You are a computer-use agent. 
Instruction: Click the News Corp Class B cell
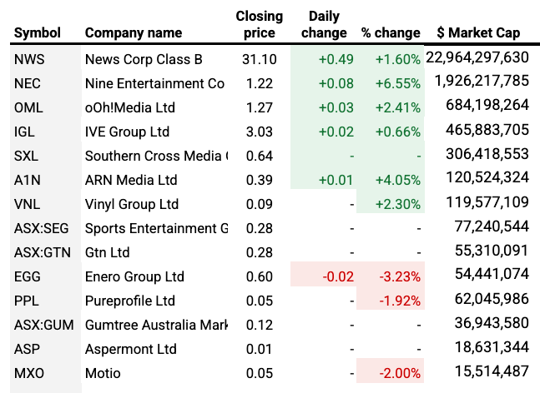143,59
